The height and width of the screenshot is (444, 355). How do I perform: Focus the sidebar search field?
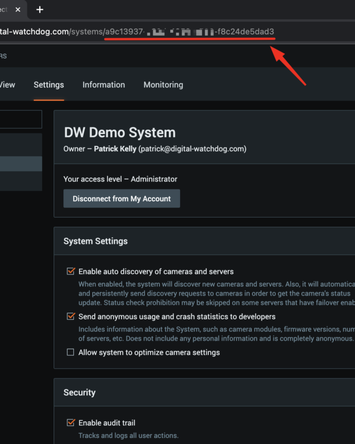coord(21,119)
